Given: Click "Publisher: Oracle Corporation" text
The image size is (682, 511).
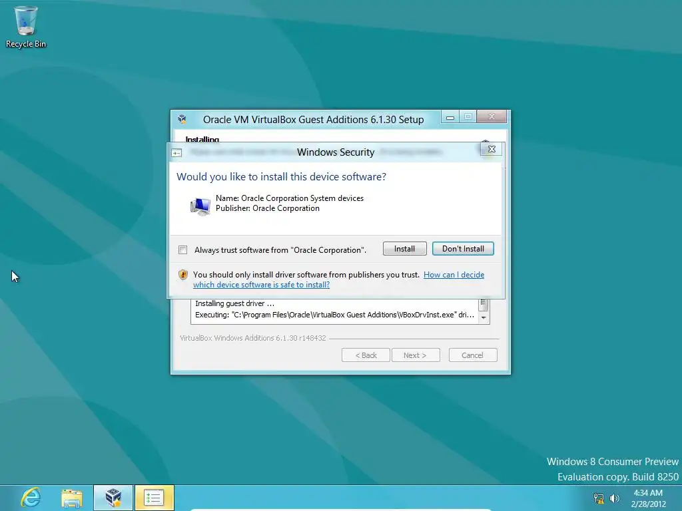Looking at the screenshot, I should tap(268, 208).
